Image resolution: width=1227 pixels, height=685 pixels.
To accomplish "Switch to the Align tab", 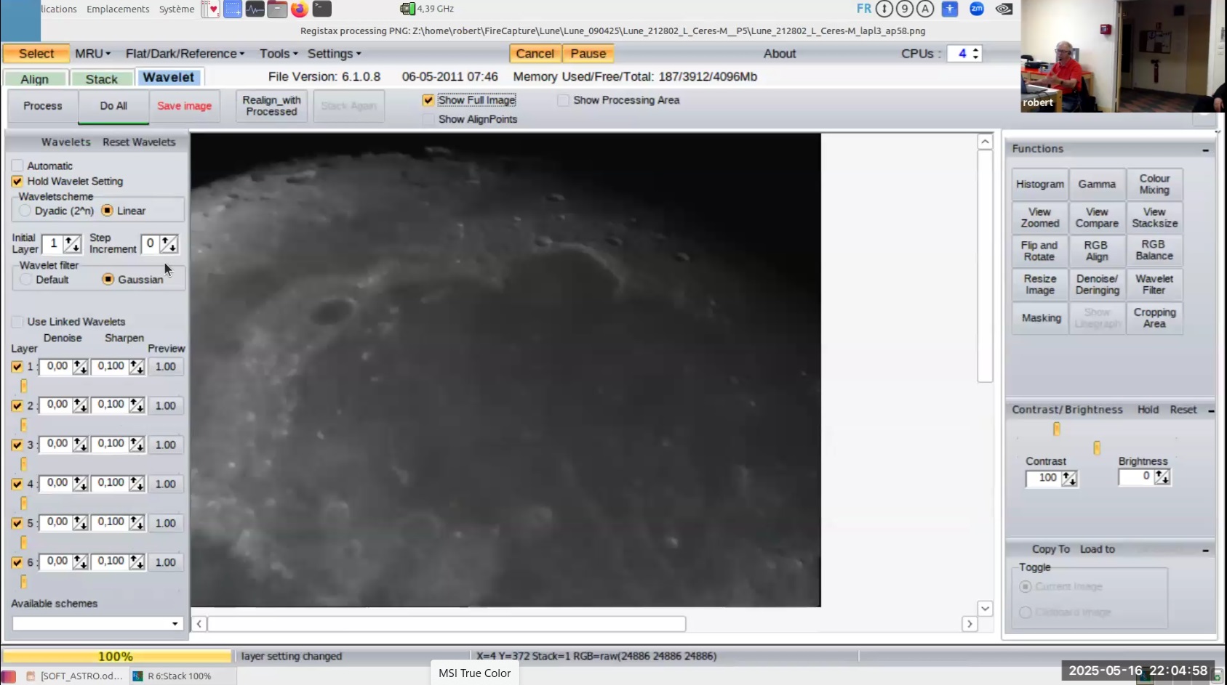I will 35,78.
